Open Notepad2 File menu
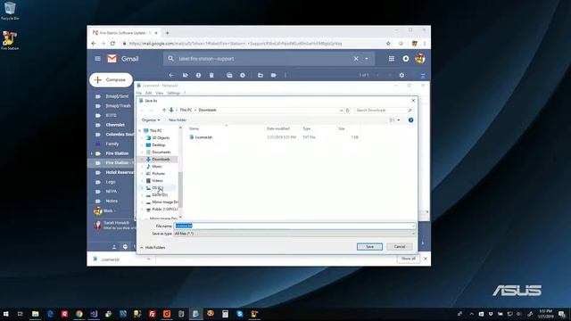The width and height of the screenshot is (571, 321). pos(139,93)
